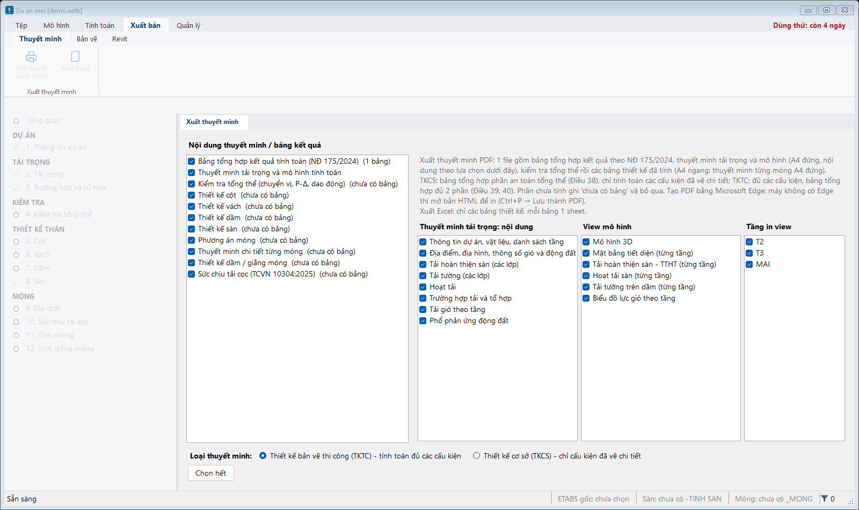Image resolution: width=859 pixels, height=510 pixels.
Task: Select 9. Địa chất in the sidebar
Action: (x=43, y=308)
